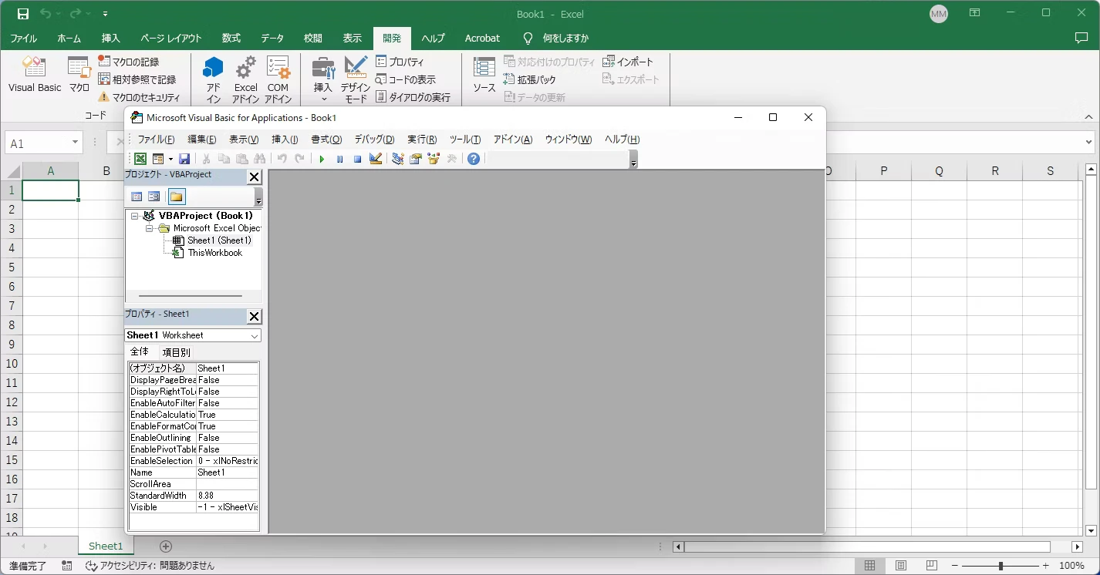Select the Visible property row
The width and height of the screenshot is (1100, 575).
click(194, 507)
